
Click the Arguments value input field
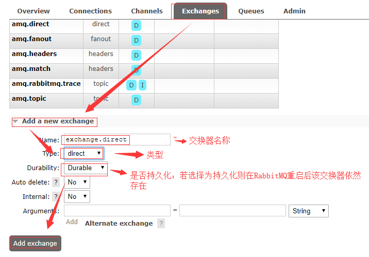coord(232,211)
